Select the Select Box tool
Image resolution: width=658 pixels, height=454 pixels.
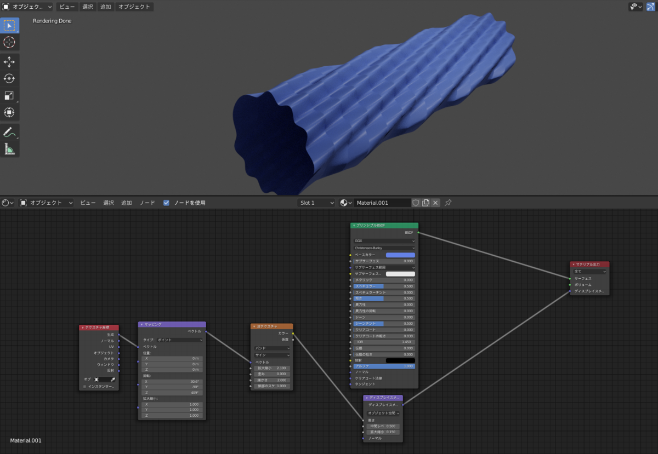pos(9,26)
